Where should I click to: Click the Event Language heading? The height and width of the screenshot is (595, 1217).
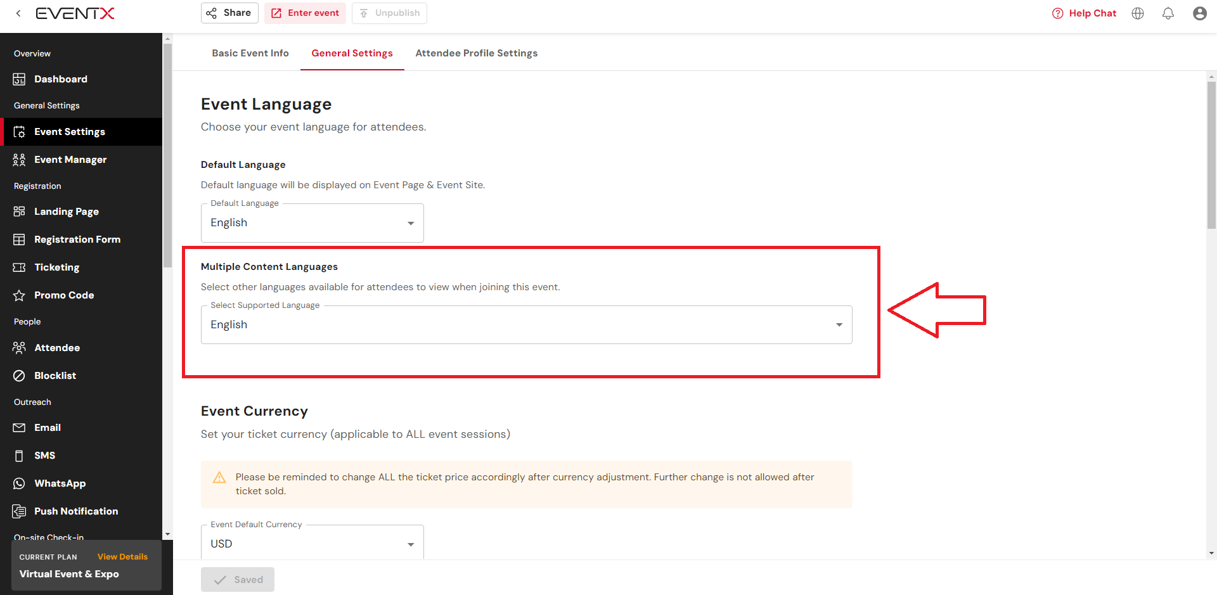coord(266,105)
